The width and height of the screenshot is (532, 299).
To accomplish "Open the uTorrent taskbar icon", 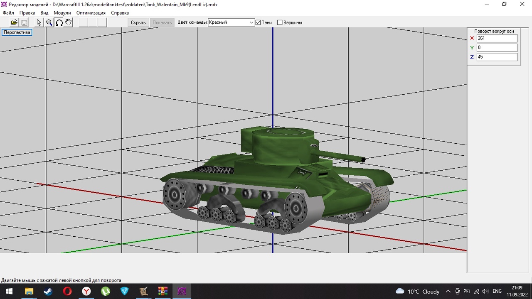I will coord(105,291).
